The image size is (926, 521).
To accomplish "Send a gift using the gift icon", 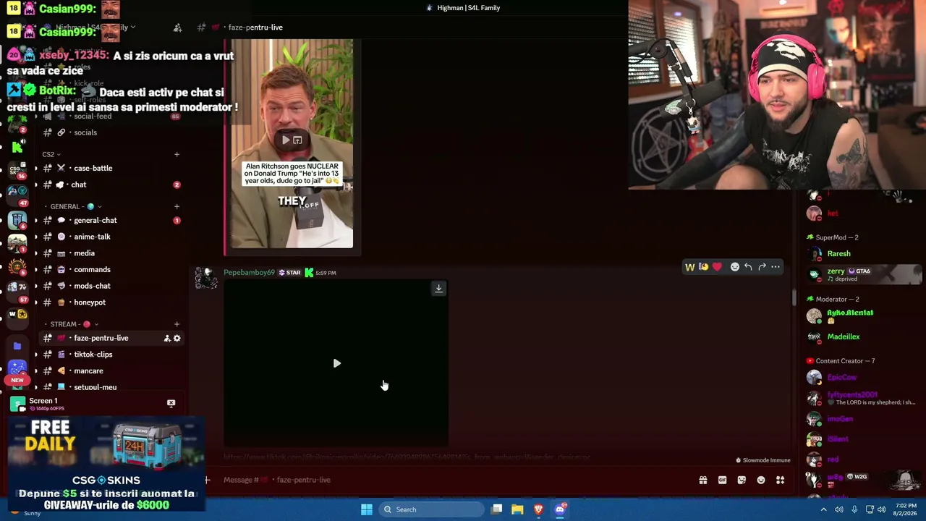I will click(702, 480).
